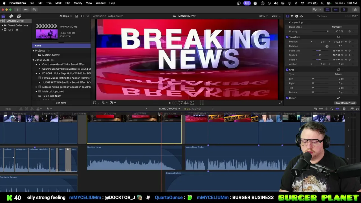Disable the Crop checkbox
The height and width of the screenshot is (203, 361).
click(287, 70)
